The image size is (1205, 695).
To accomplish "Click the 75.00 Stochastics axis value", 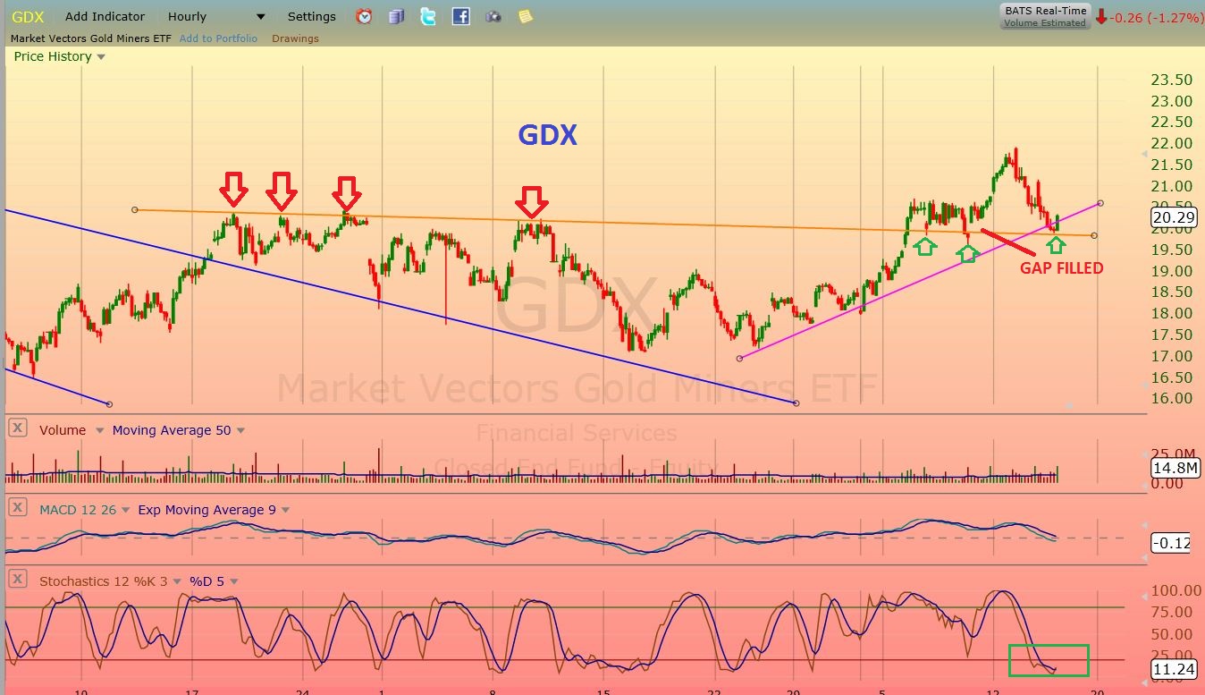I will click(1171, 612).
